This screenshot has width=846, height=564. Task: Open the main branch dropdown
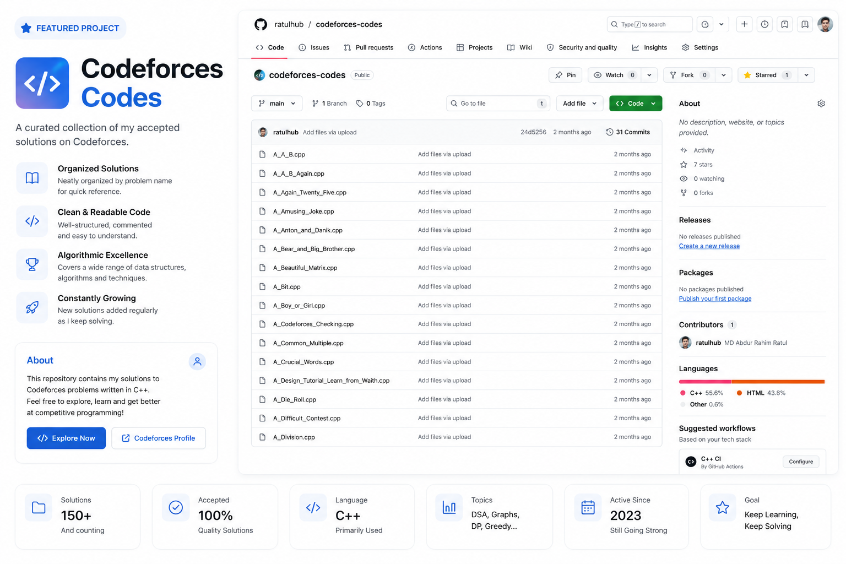click(277, 104)
